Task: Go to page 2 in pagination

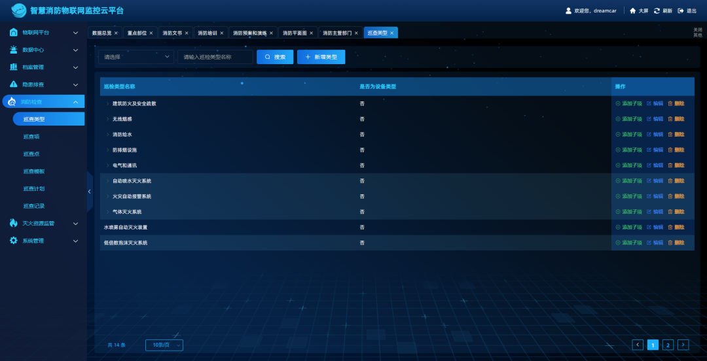Action: point(668,345)
